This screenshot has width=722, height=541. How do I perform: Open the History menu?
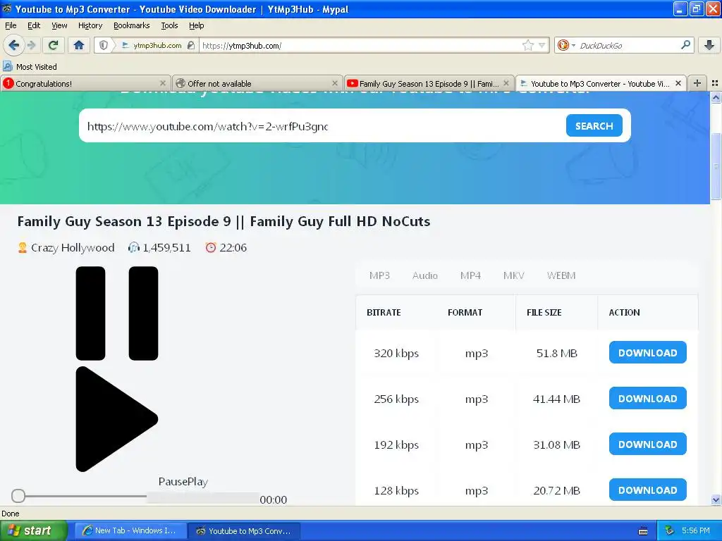click(x=90, y=25)
